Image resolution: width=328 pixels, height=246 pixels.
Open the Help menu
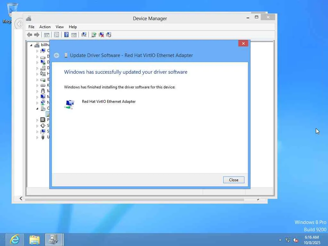pos(73,27)
